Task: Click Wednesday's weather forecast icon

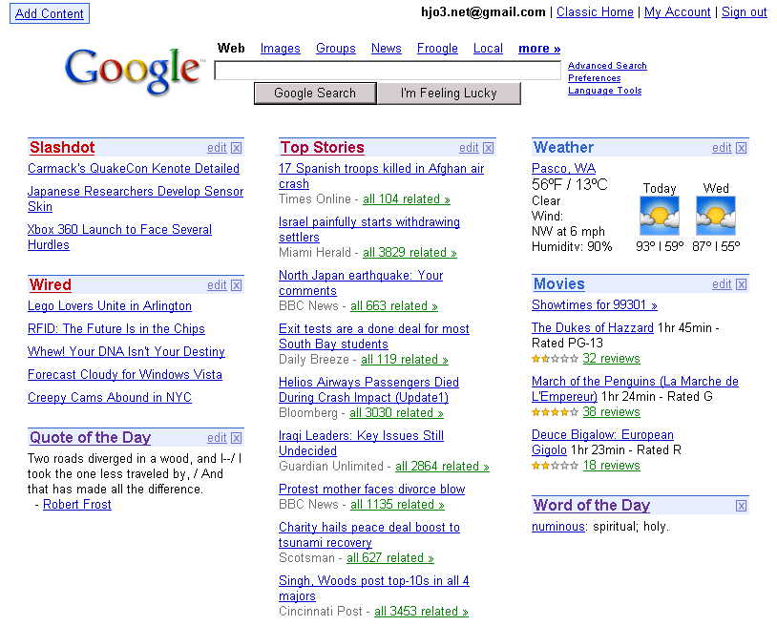Action: 716,216
